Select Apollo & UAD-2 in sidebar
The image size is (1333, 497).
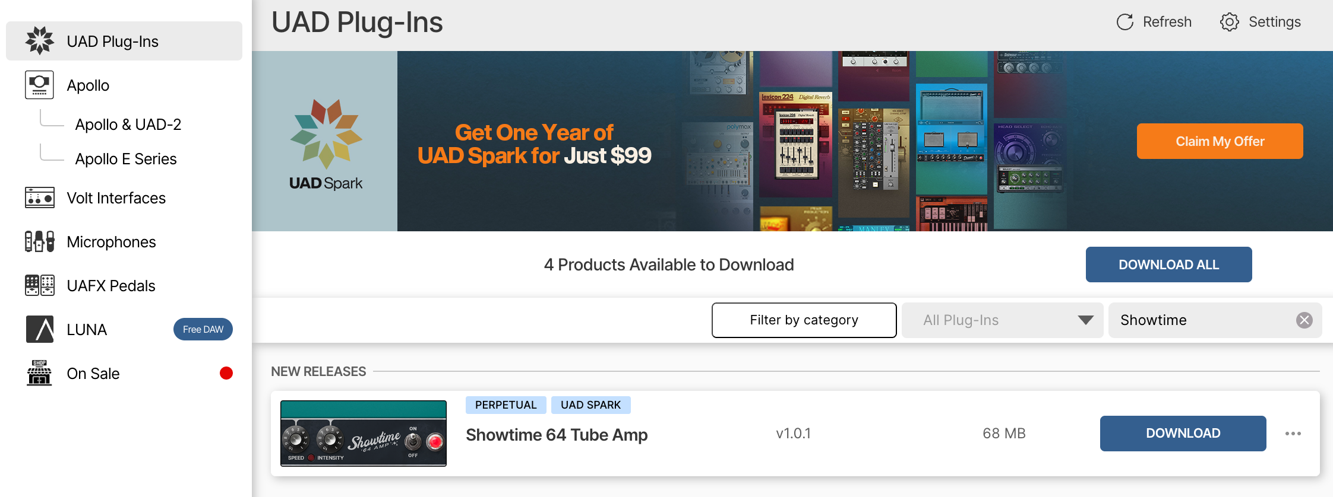[128, 125]
